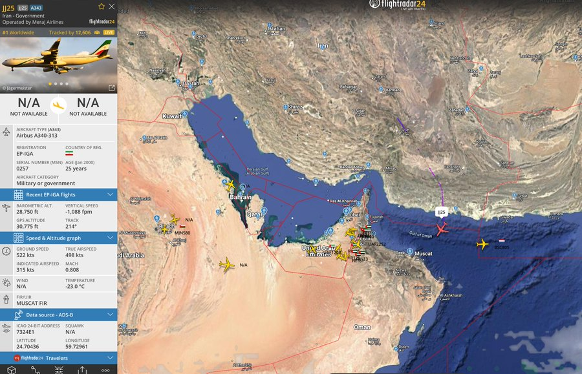Viewport: 582px width, 374px height.
Task: Click the Zabol airport pin
Action: [480, 68]
